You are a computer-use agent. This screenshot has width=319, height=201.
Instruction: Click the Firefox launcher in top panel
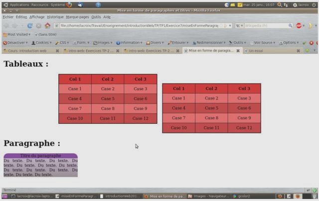69,4
